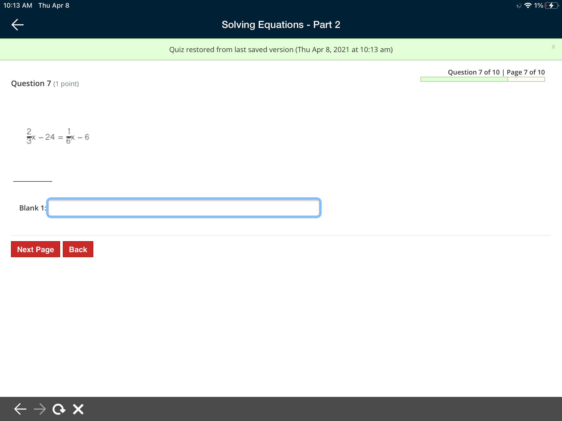
Task: Click the quiz restored banner text
Action: tap(281, 50)
